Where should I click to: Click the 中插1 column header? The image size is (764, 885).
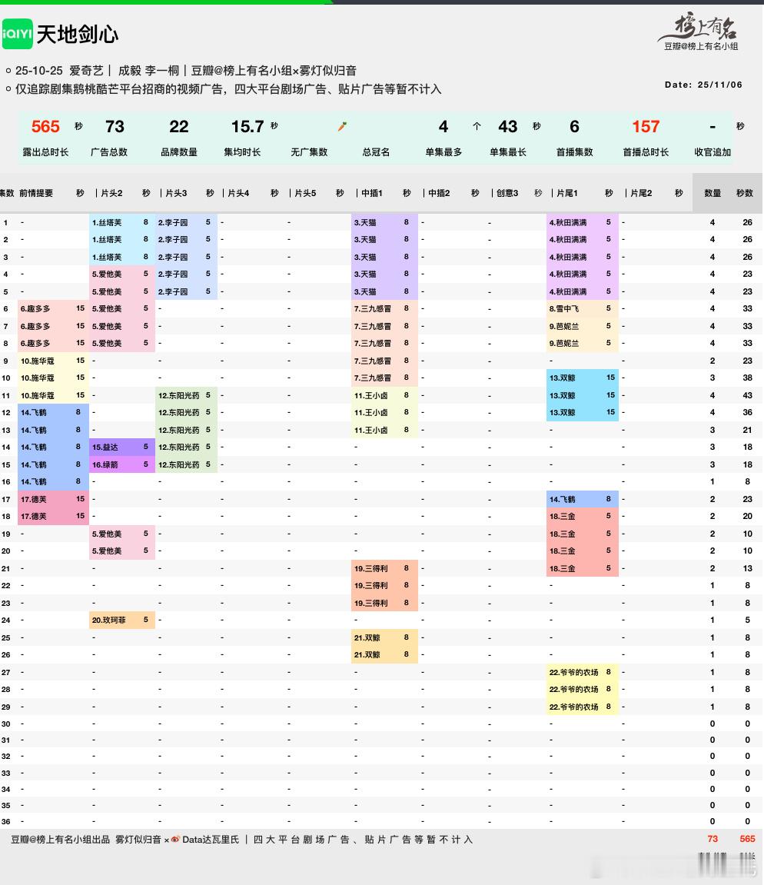tap(372, 193)
